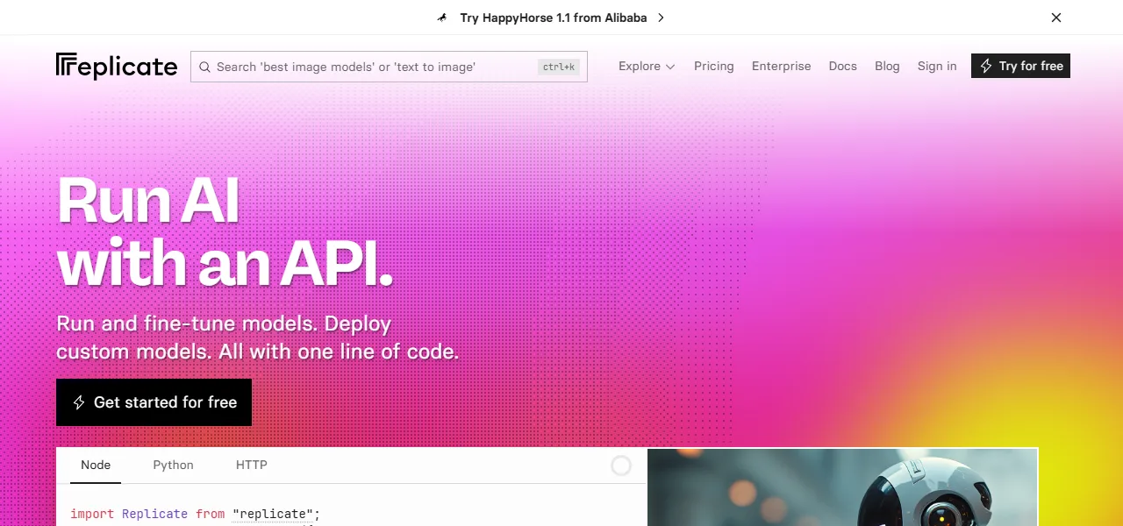
Task: Dismiss the announcement banner with X
Action: point(1056,18)
